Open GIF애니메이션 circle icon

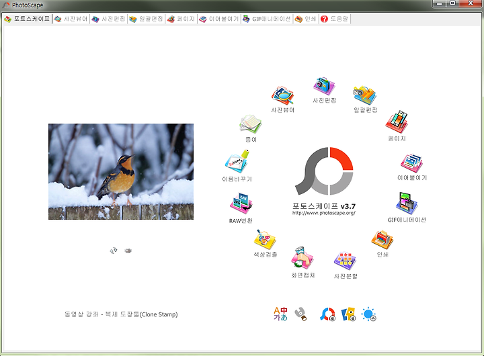coord(407,204)
